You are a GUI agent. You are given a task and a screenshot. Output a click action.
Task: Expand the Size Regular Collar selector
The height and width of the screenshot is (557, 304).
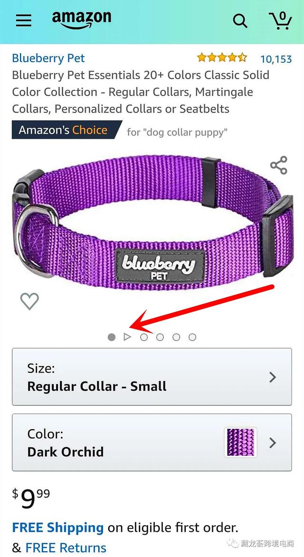[x=152, y=377]
